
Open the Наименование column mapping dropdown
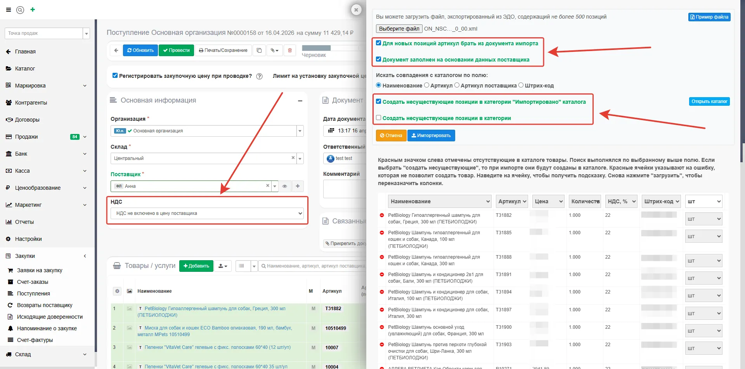coord(440,201)
